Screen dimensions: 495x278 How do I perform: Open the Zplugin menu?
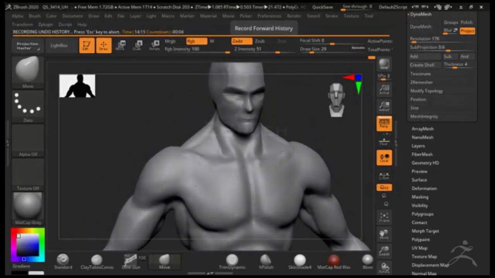(x=46, y=24)
